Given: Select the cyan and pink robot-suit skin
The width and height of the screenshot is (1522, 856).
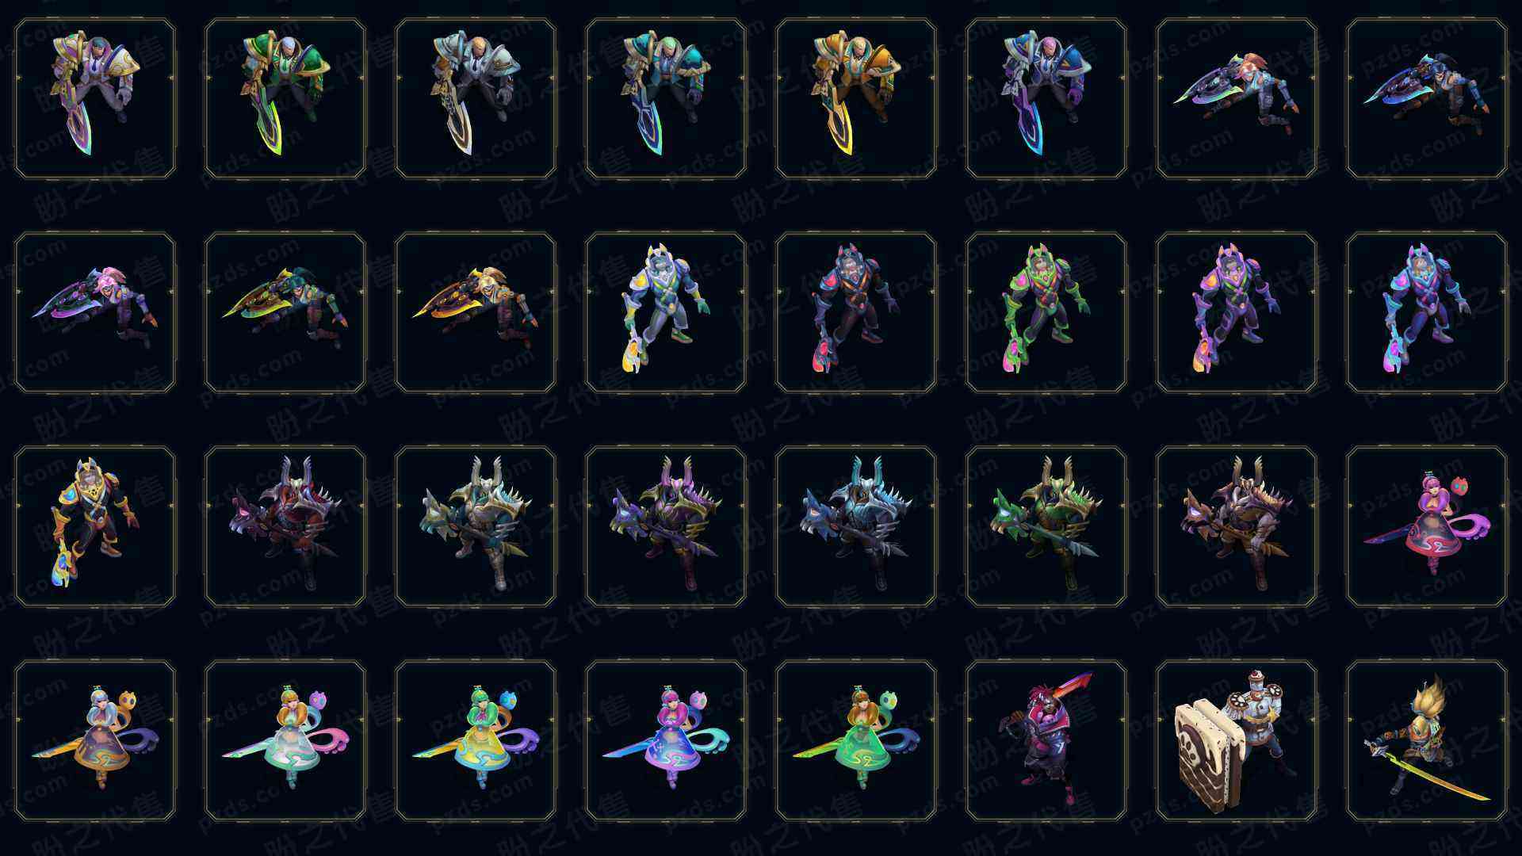Looking at the screenshot, I should tap(1427, 313).
